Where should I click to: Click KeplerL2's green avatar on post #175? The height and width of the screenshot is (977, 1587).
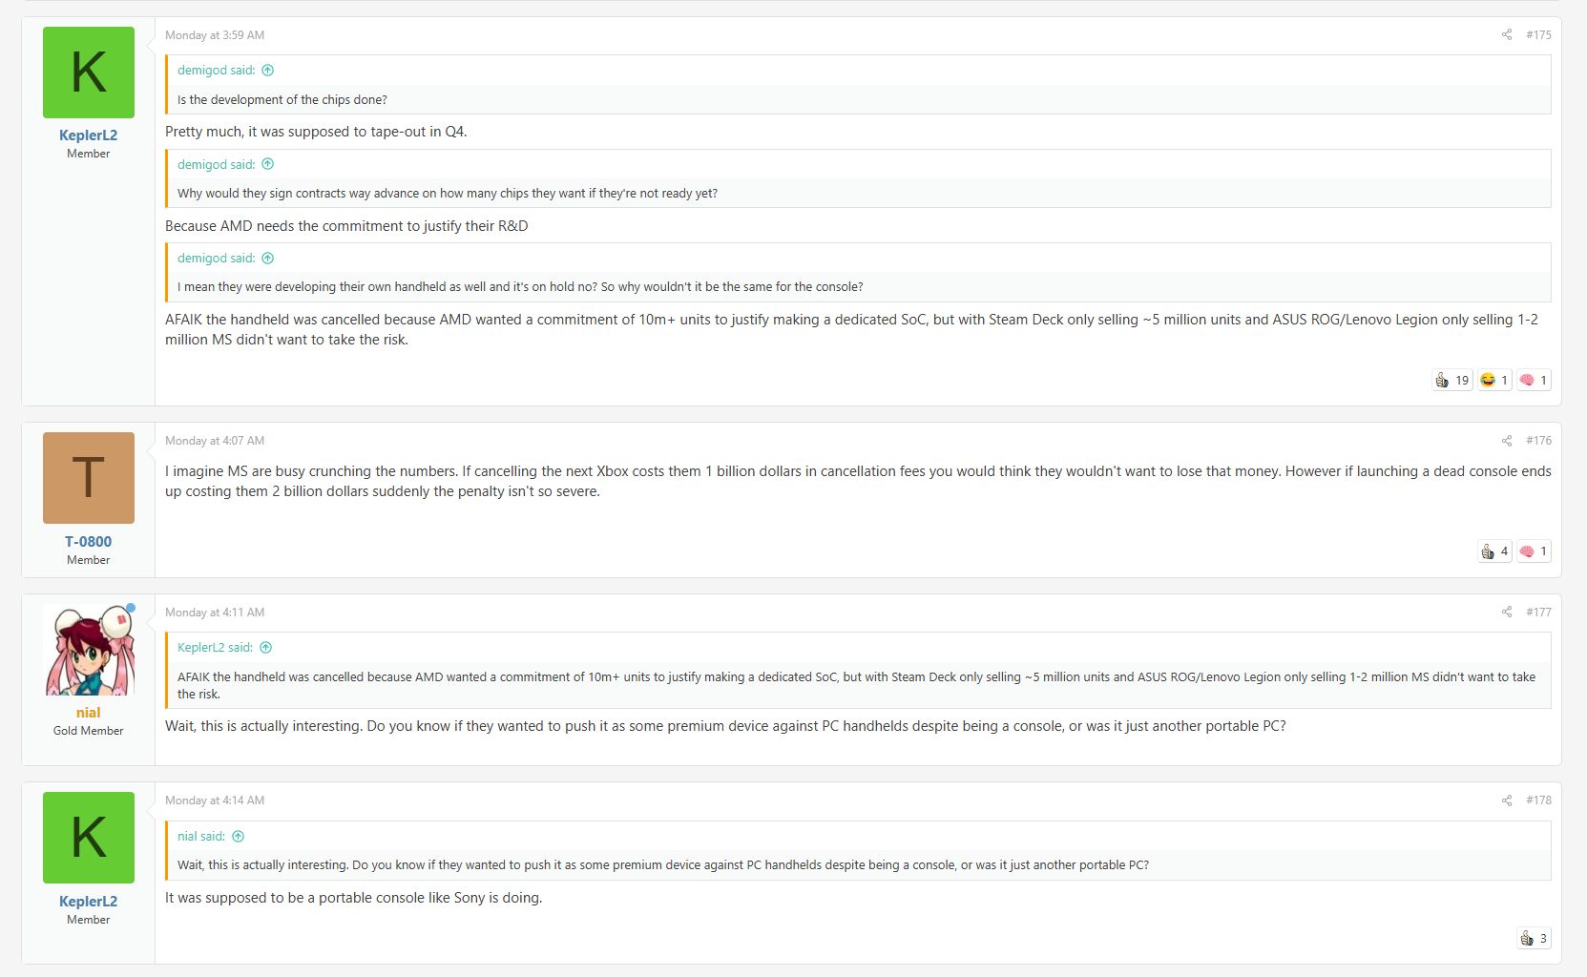coord(89,73)
